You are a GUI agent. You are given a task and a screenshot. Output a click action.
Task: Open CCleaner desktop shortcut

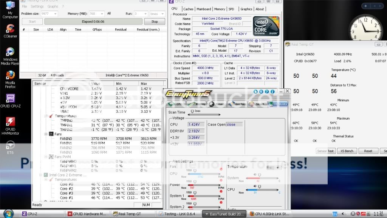tap(10, 29)
